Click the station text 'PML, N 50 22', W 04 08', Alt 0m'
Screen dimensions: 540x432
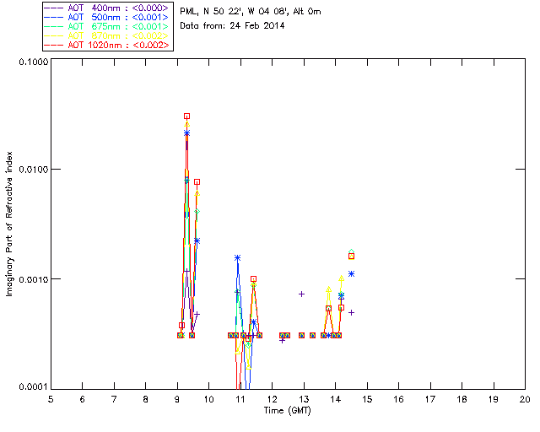[251, 12]
